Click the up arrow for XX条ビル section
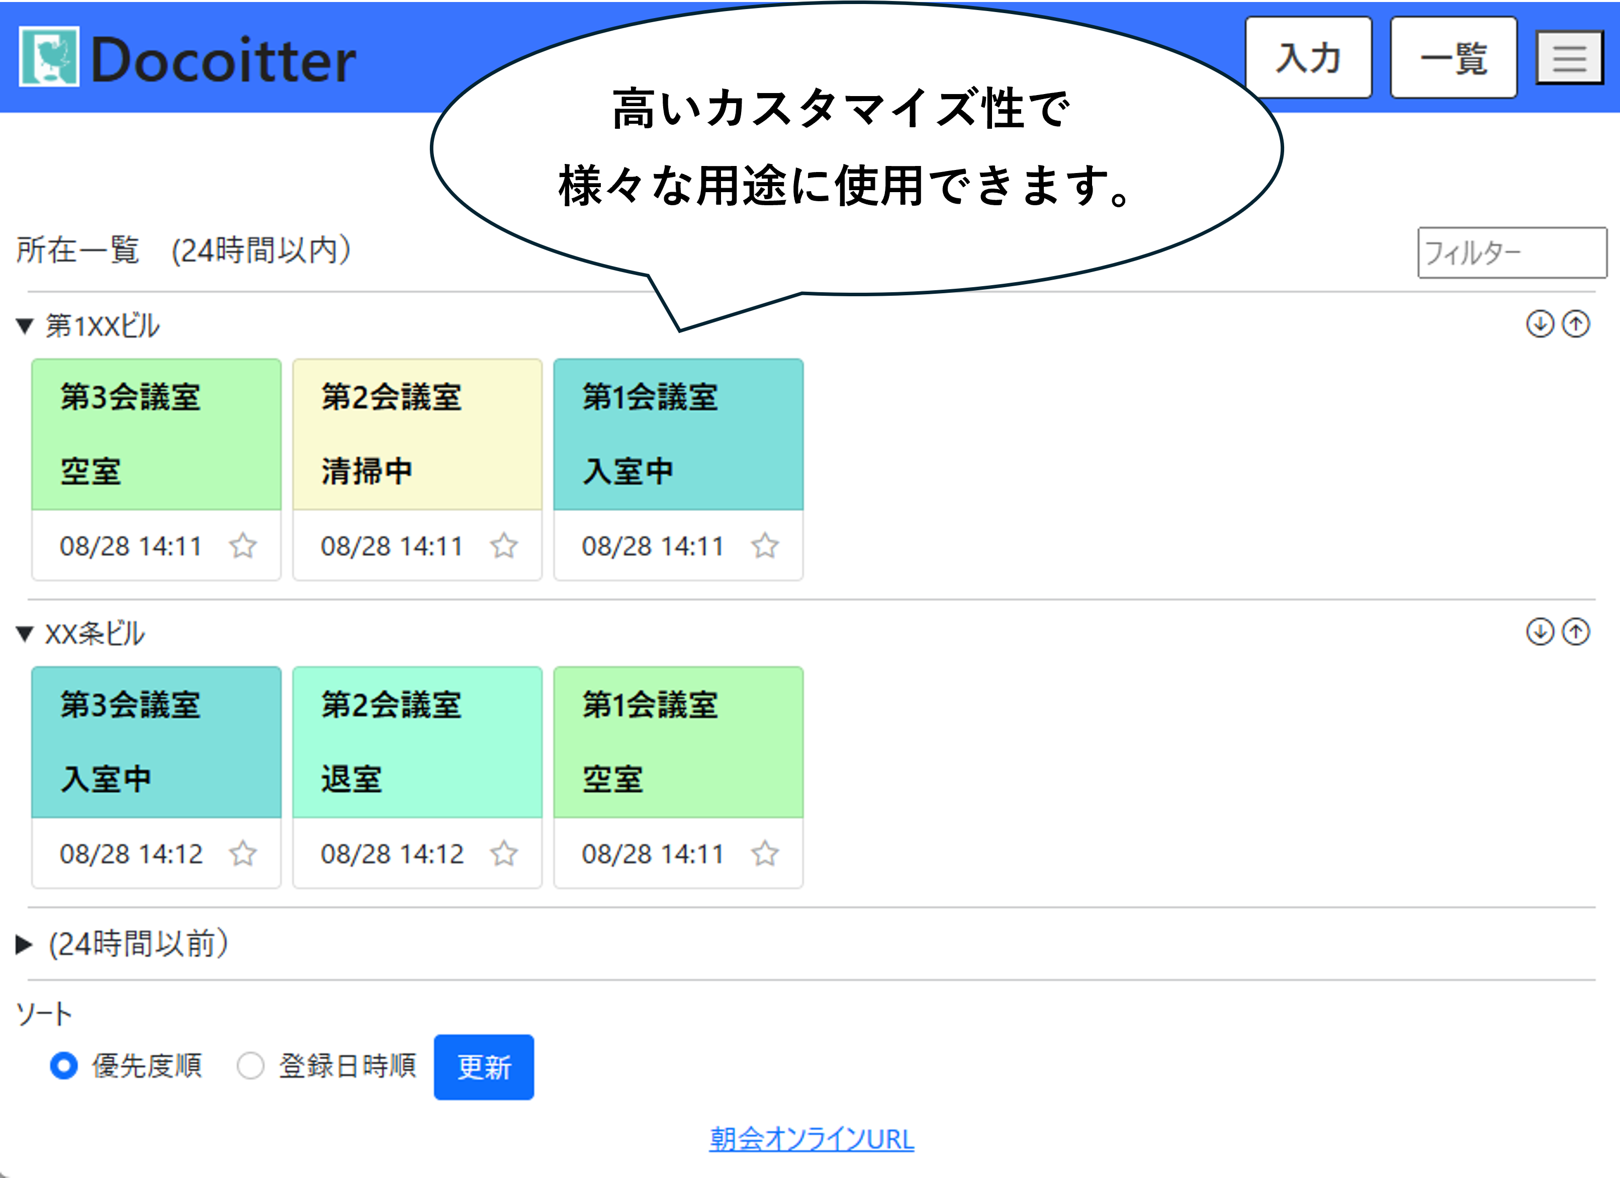This screenshot has height=1178, width=1620. coord(1576,632)
